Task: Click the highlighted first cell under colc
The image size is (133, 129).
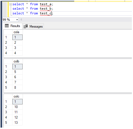Action: (17, 102)
